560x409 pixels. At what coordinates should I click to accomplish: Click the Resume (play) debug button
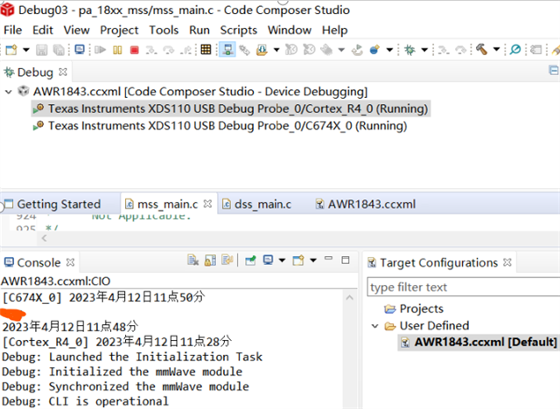(101, 50)
